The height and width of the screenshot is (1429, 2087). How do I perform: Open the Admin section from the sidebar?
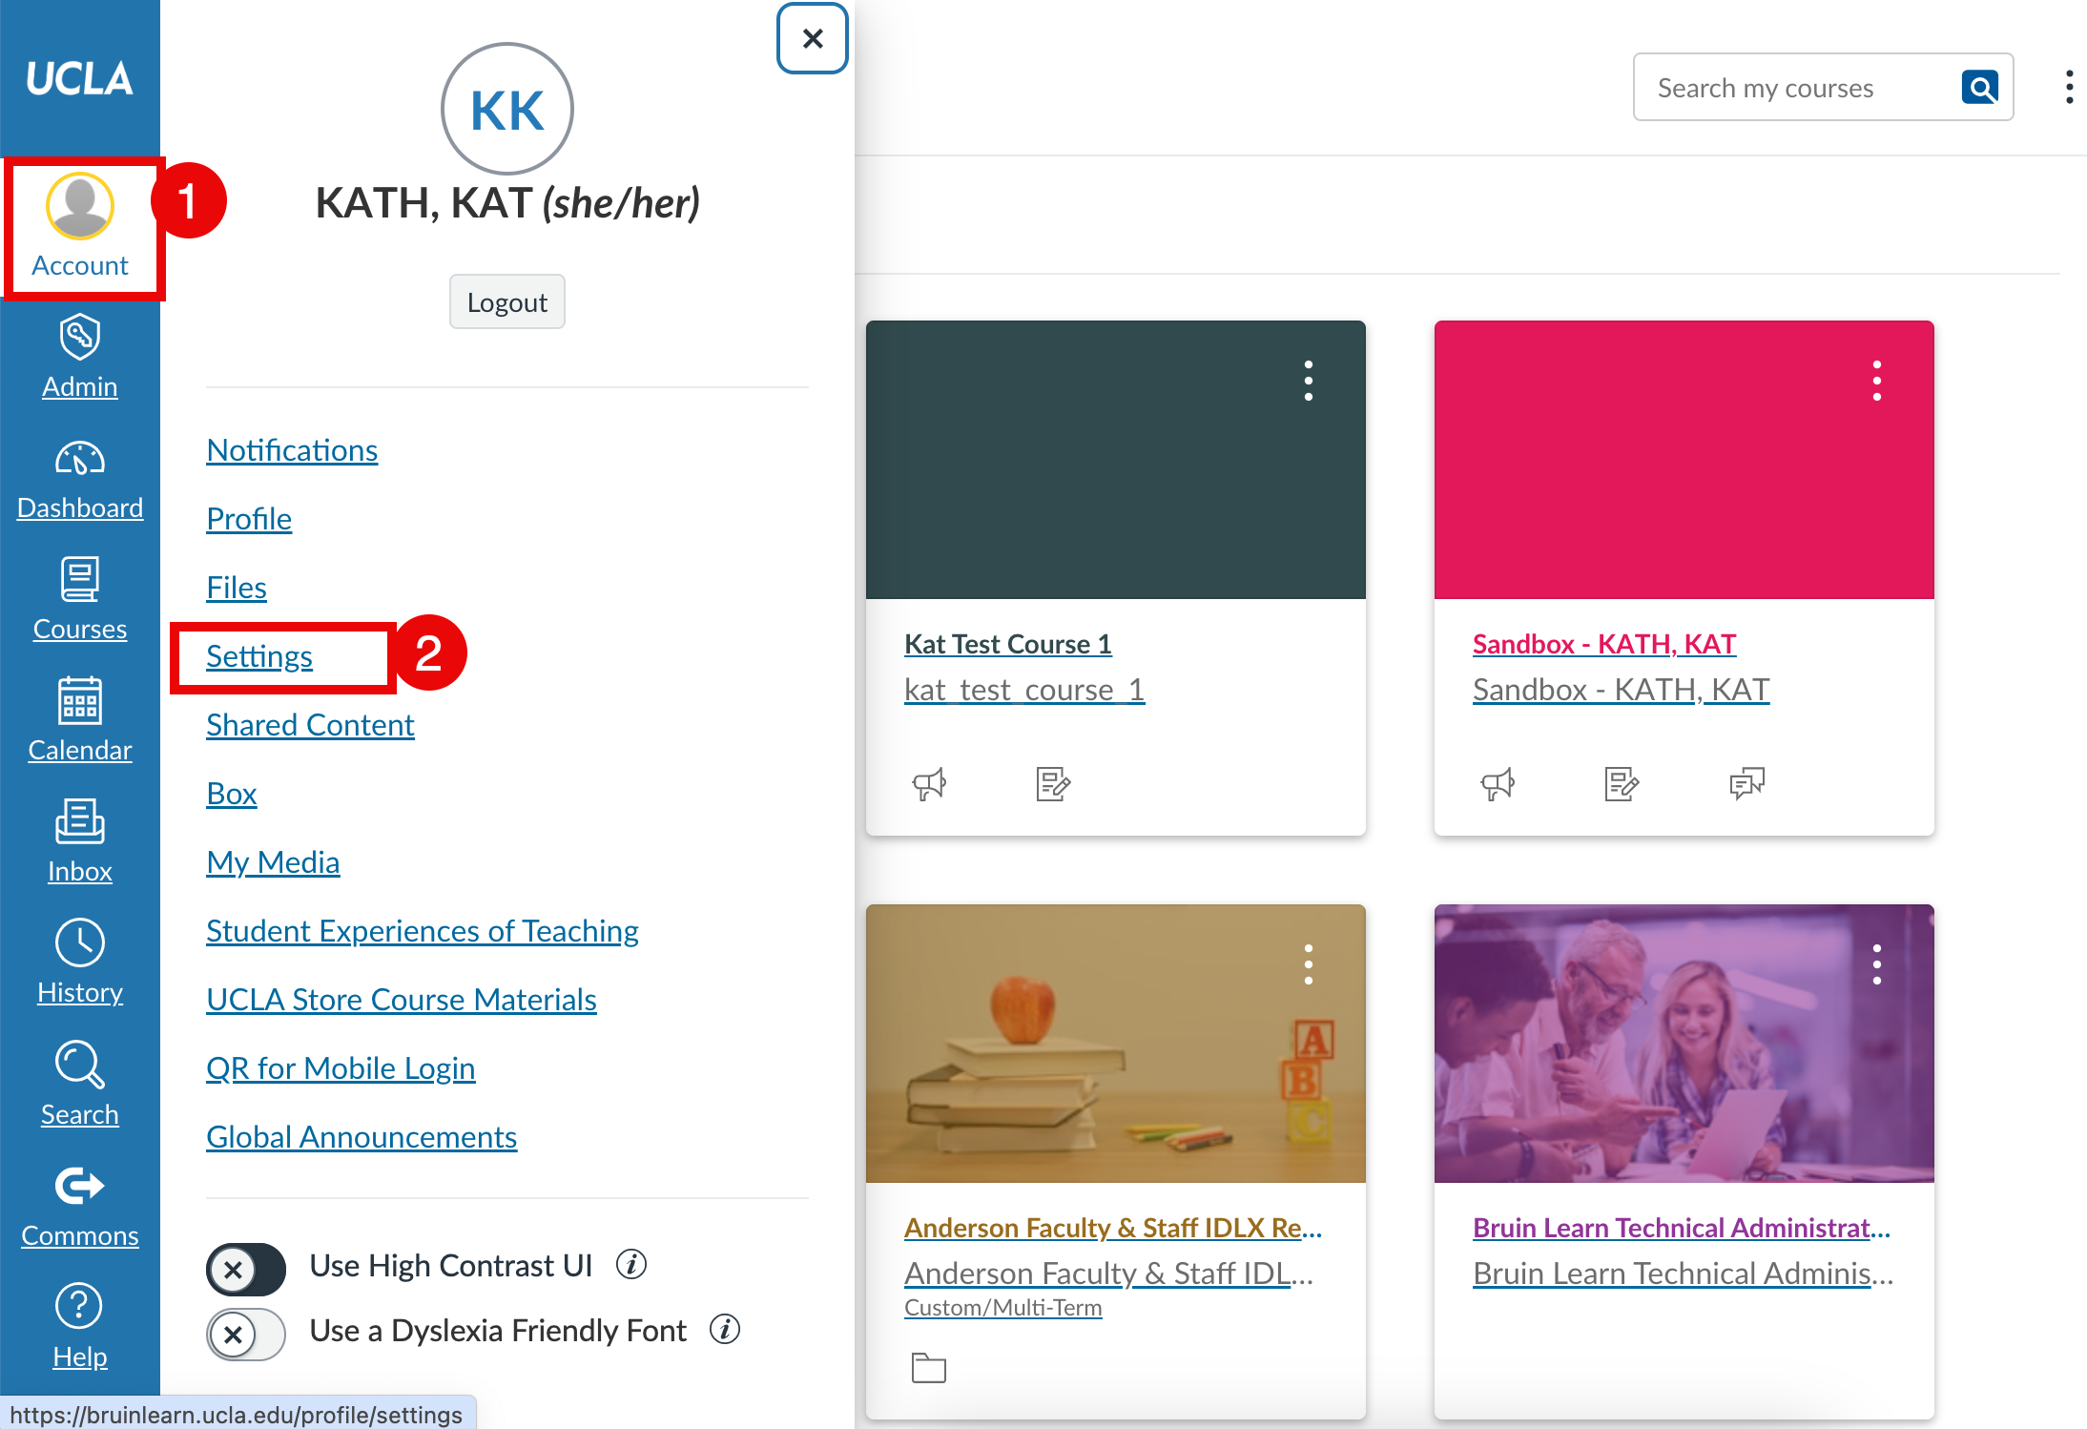click(x=80, y=358)
